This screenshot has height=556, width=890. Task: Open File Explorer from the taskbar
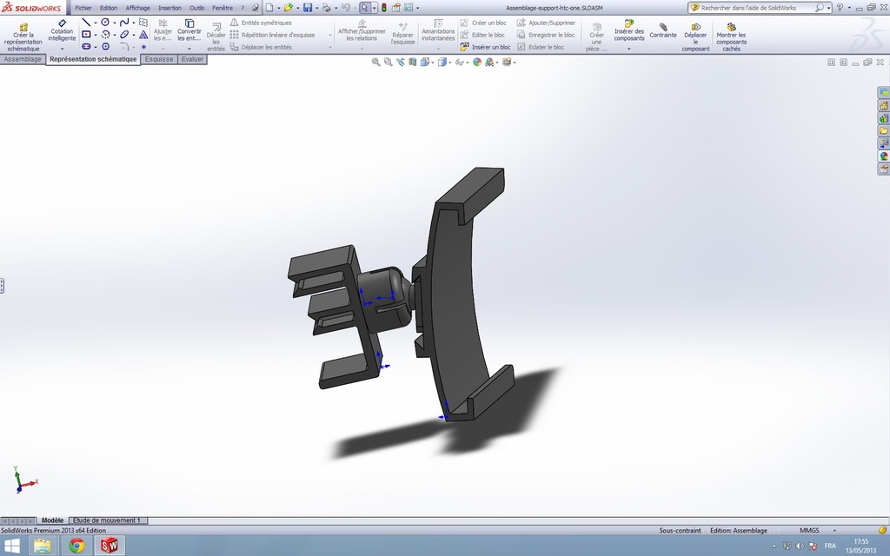43,546
